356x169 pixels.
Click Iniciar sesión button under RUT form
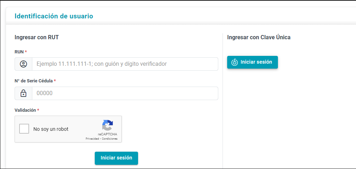click(116, 158)
